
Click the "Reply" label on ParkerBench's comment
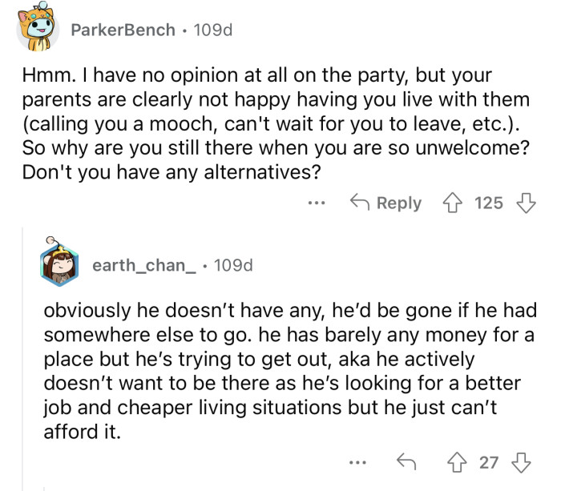pos(398,203)
